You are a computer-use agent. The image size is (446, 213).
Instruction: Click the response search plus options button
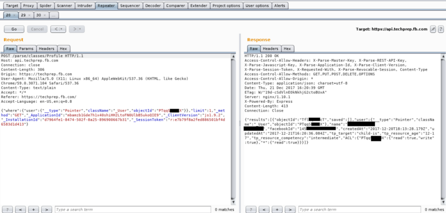[x=277, y=210]
